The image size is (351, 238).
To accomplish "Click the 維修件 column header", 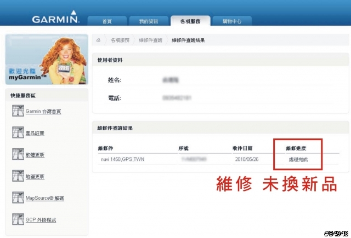I will click(x=105, y=148).
